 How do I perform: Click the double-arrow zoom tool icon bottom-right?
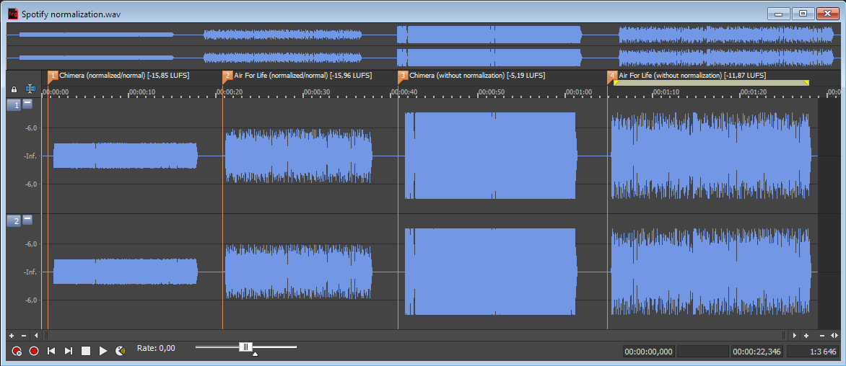(x=834, y=335)
